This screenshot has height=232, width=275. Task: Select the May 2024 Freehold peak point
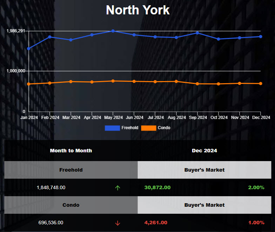pyautogui.click(x=113, y=31)
